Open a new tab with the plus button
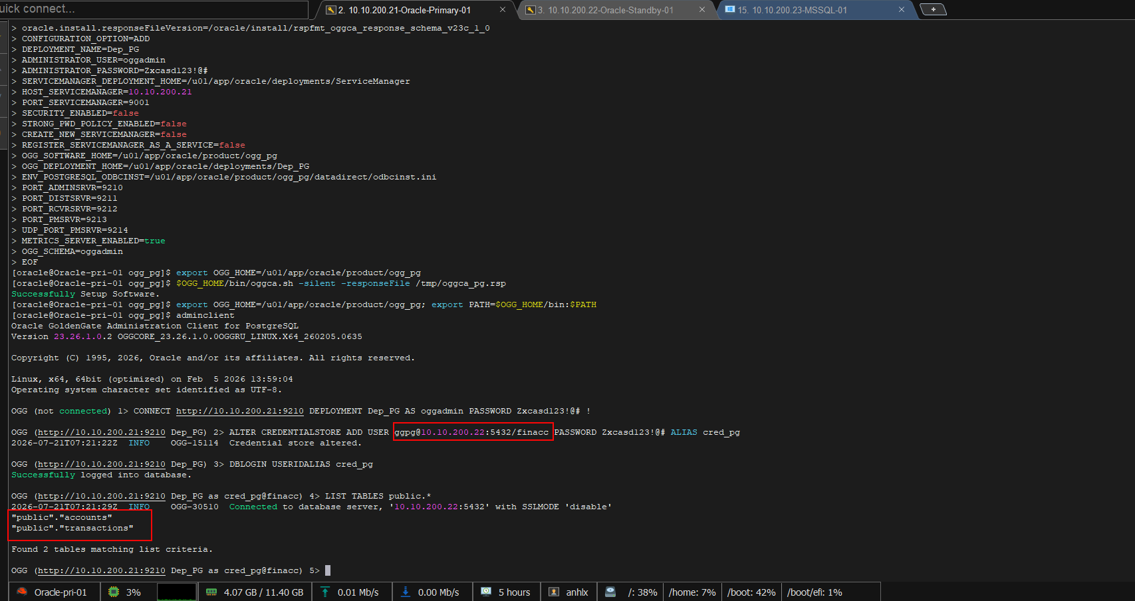The height and width of the screenshot is (601, 1135). [933, 9]
